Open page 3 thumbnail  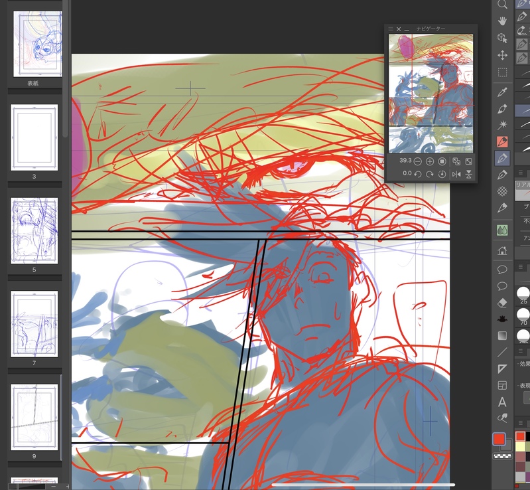34,137
